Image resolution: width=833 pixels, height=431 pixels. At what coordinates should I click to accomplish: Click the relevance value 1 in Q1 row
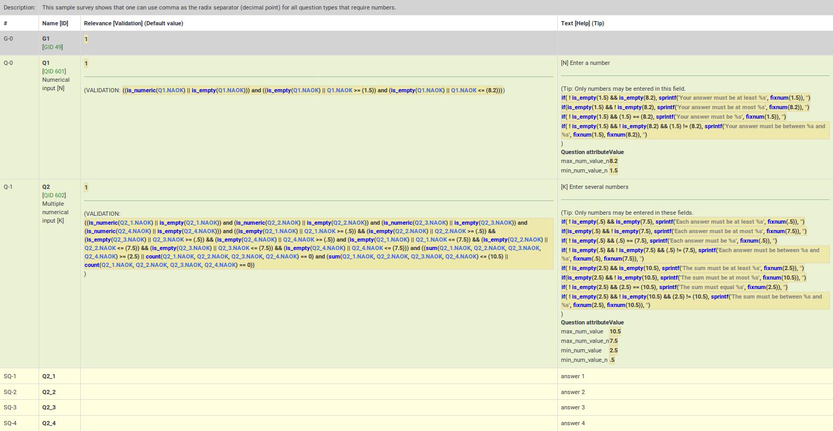(86, 63)
